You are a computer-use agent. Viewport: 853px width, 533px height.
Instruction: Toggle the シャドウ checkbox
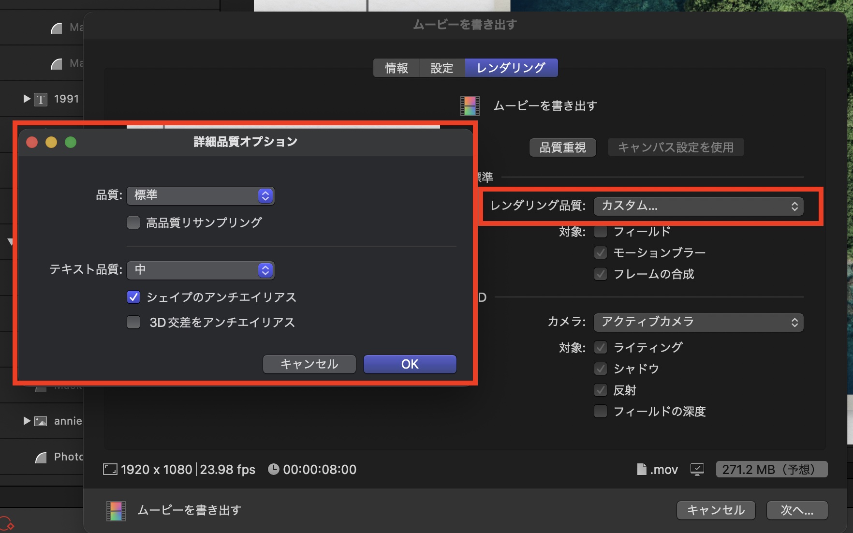(601, 369)
